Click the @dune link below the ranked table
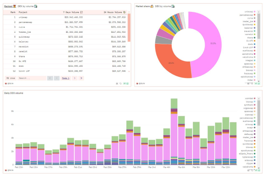 tap(9, 83)
